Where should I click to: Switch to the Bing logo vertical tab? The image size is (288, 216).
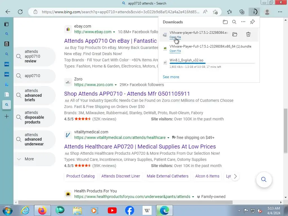point(7,84)
